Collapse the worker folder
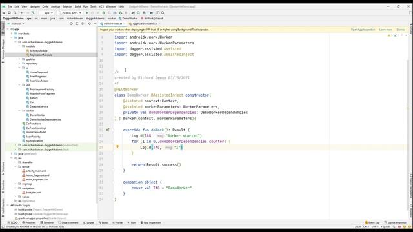 point(19,111)
